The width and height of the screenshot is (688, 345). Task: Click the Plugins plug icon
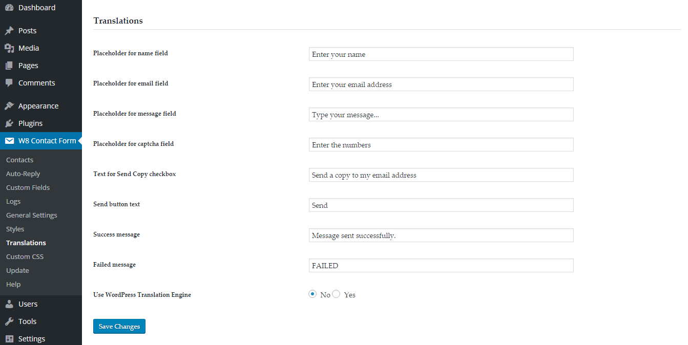[x=9, y=123]
